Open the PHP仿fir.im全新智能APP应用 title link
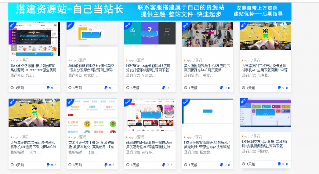 (148, 68)
